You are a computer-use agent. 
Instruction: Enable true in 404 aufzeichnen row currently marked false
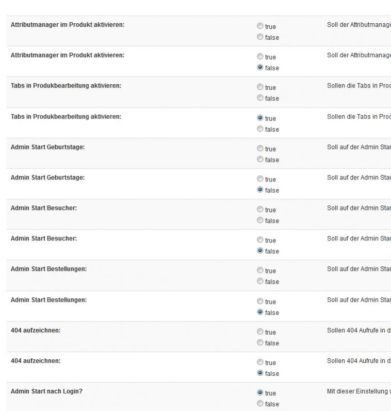(x=260, y=362)
